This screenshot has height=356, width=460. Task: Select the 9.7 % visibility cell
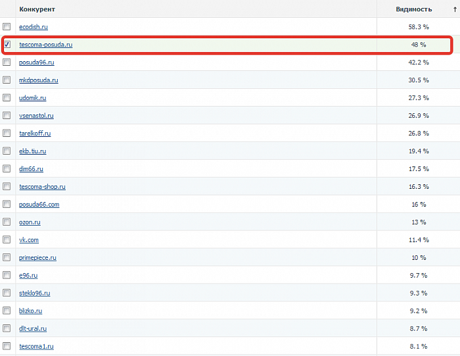(x=419, y=276)
